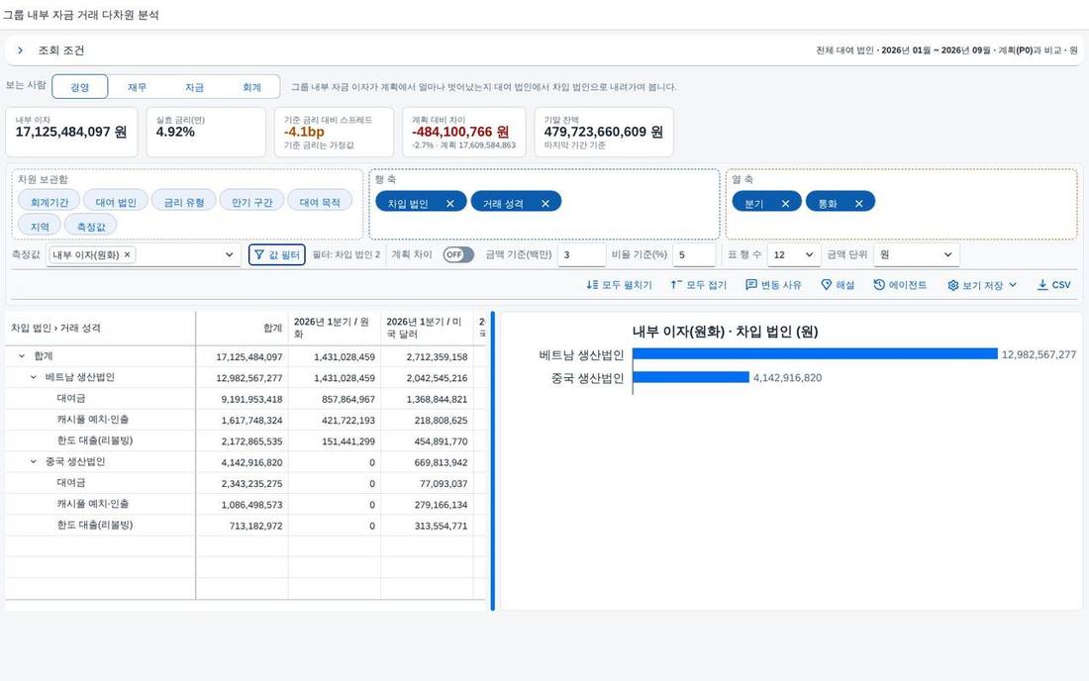Click the 12,982,567,277 total cell
1089x681 pixels.
242,378
